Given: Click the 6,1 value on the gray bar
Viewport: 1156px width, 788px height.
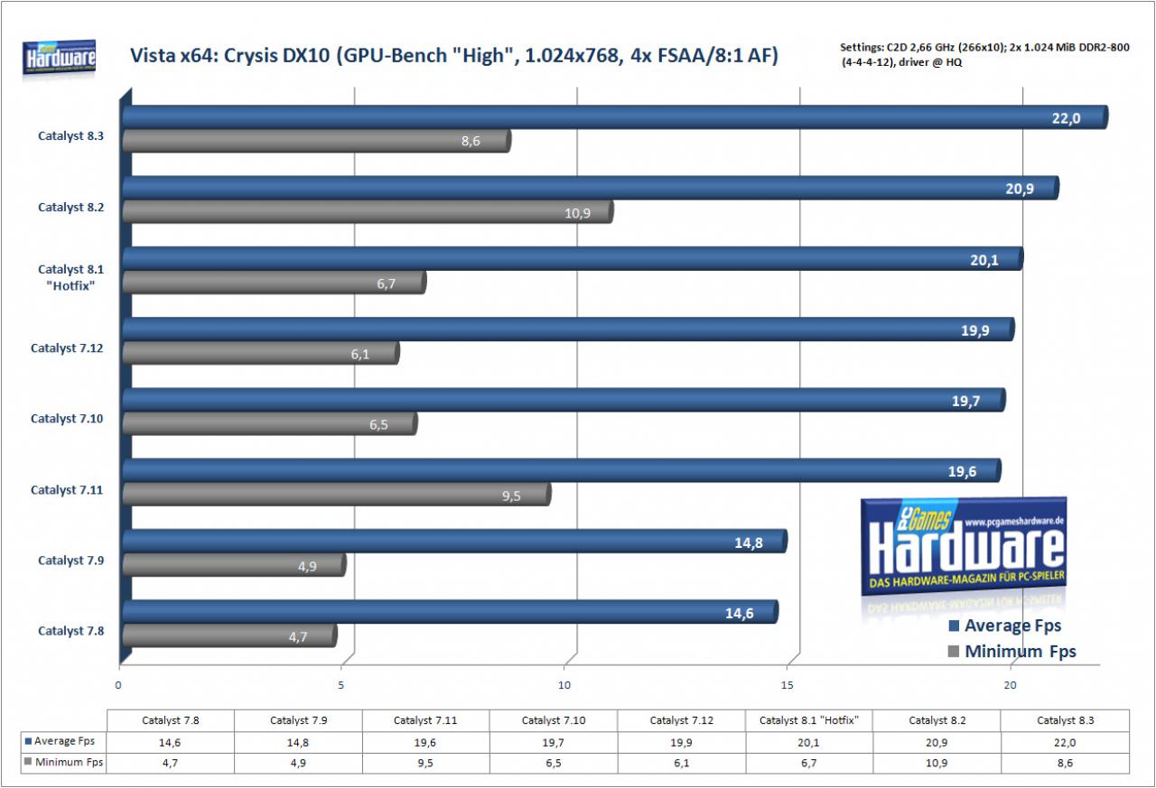Looking at the screenshot, I should point(359,354).
